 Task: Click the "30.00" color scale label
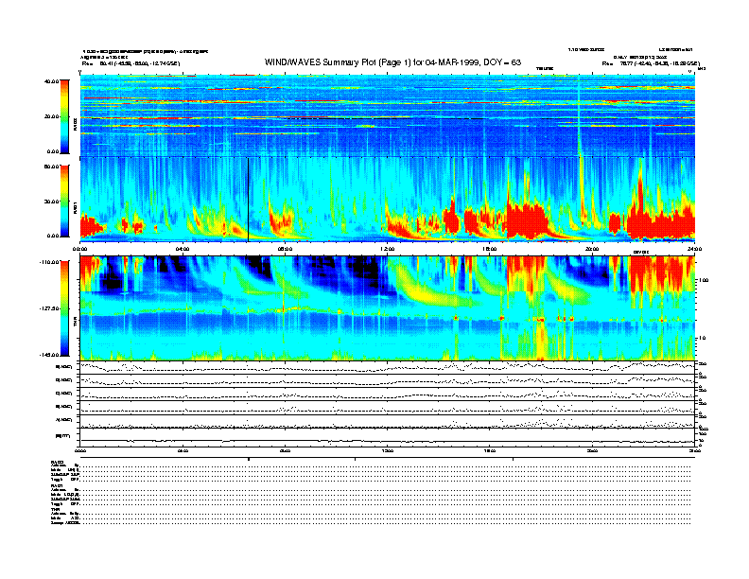click(x=51, y=202)
